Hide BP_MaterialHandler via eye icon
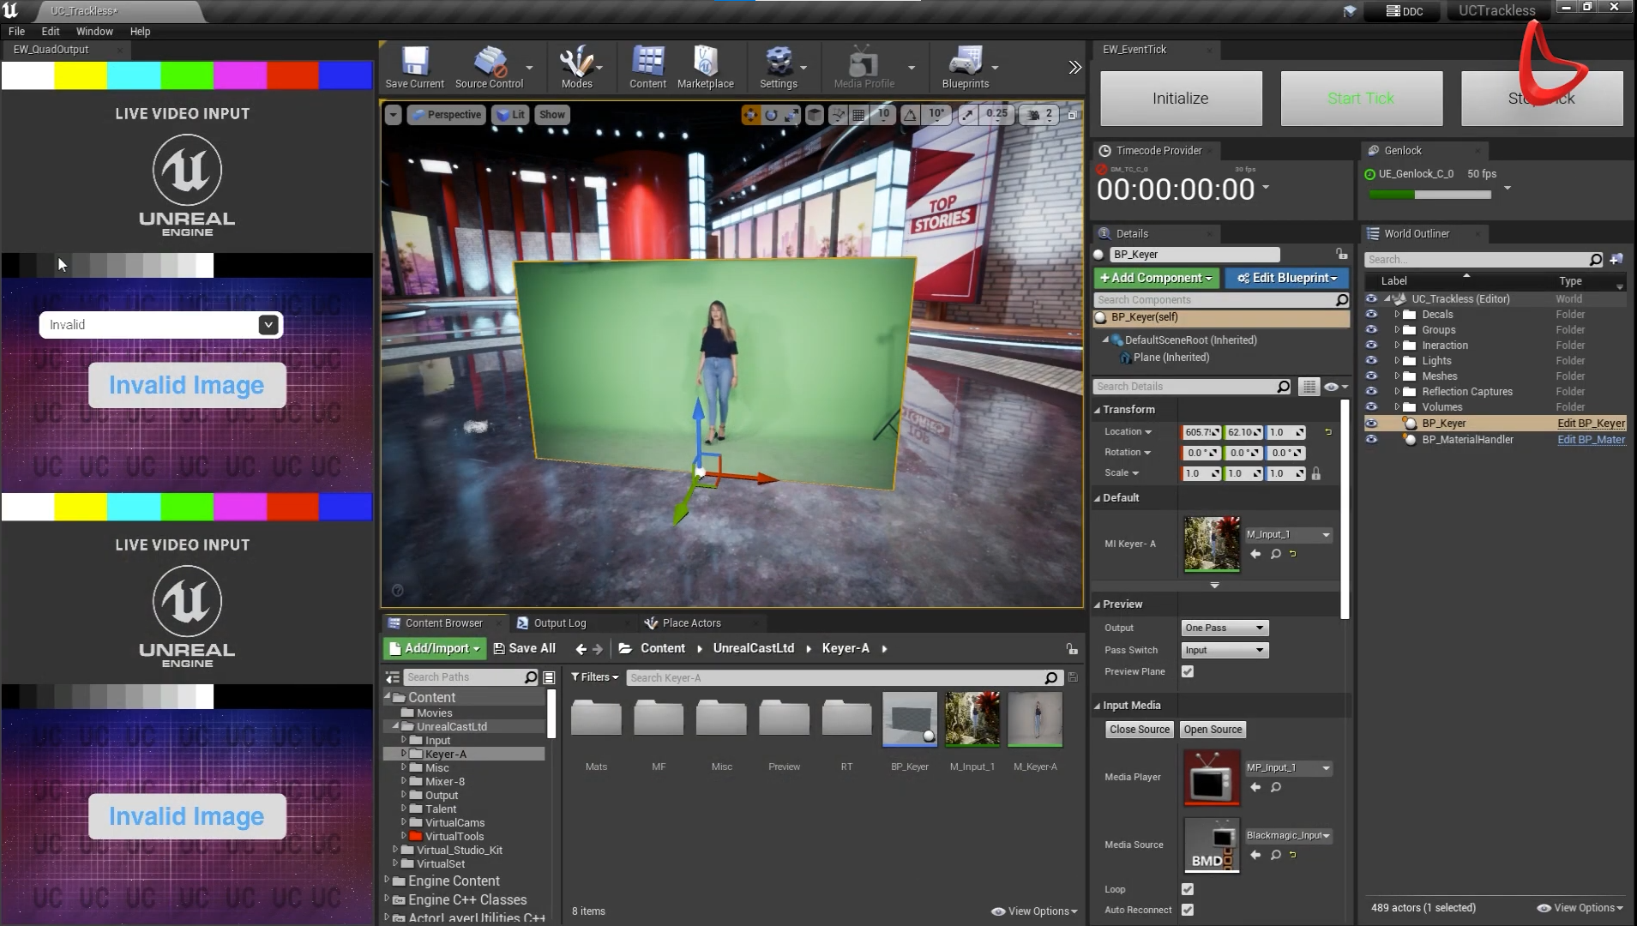1637x926 pixels. [x=1371, y=440]
